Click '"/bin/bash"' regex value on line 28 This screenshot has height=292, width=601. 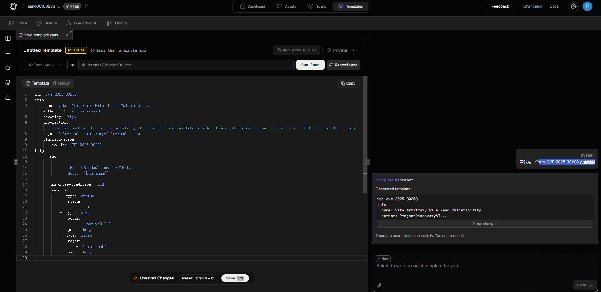[94, 247]
